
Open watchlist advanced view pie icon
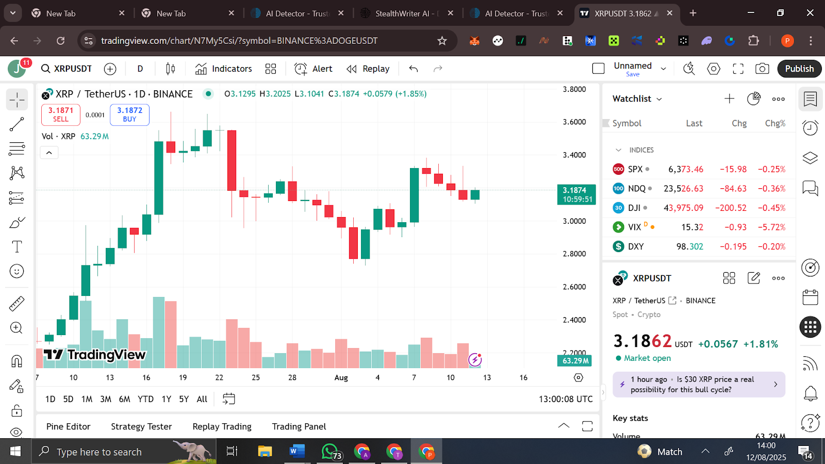(x=754, y=98)
